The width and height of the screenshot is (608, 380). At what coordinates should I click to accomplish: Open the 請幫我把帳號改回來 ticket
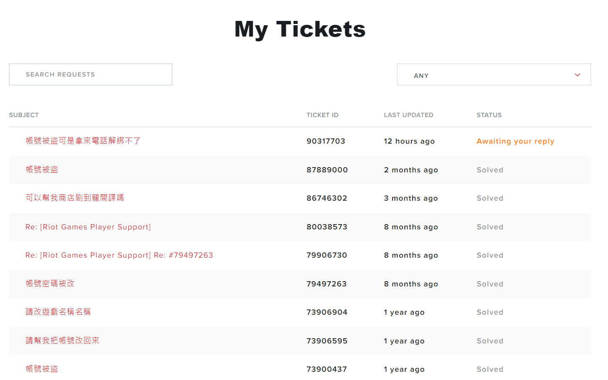point(63,340)
